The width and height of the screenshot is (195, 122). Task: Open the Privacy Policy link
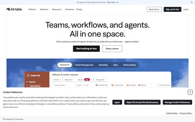tap(186, 113)
